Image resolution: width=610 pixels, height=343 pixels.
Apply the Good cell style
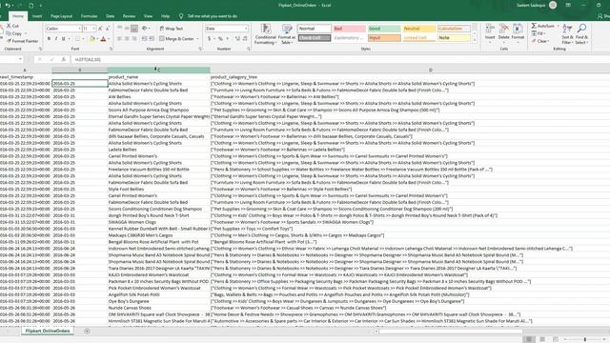[x=384, y=29]
